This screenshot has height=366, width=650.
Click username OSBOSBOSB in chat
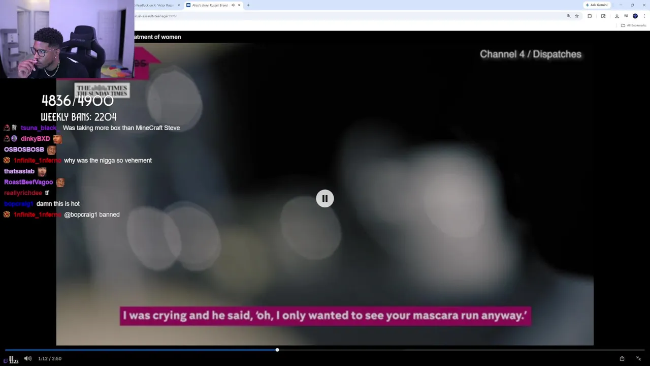[x=24, y=149]
